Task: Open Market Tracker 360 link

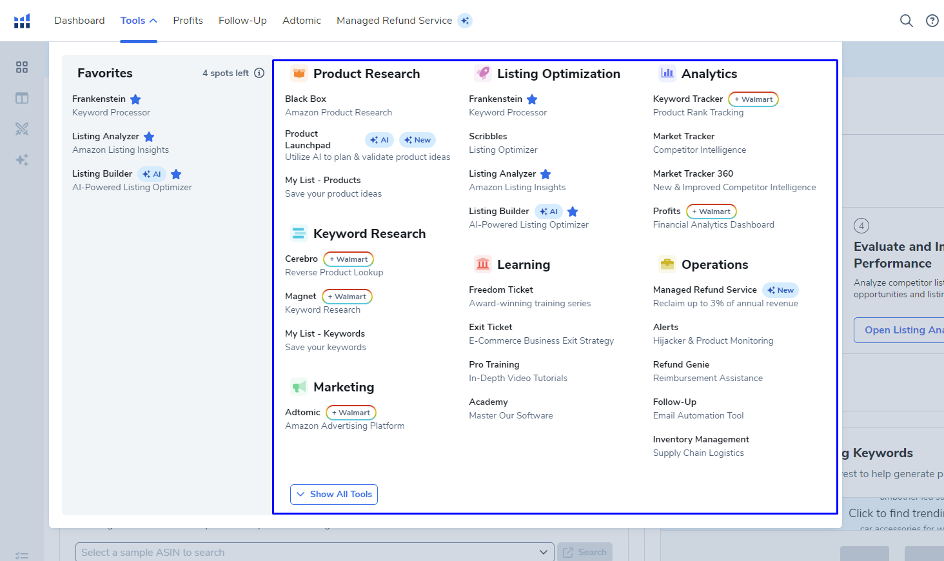Action: (x=693, y=173)
